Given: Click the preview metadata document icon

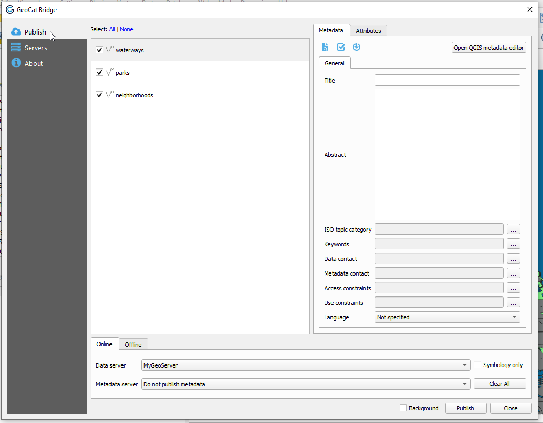Looking at the screenshot, I should [x=325, y=47].
